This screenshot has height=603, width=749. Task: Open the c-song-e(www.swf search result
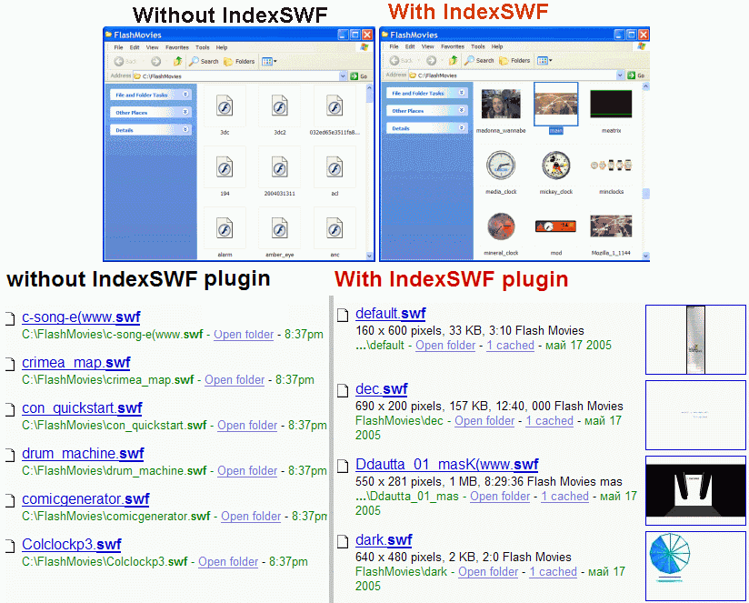tap(81, 317)
